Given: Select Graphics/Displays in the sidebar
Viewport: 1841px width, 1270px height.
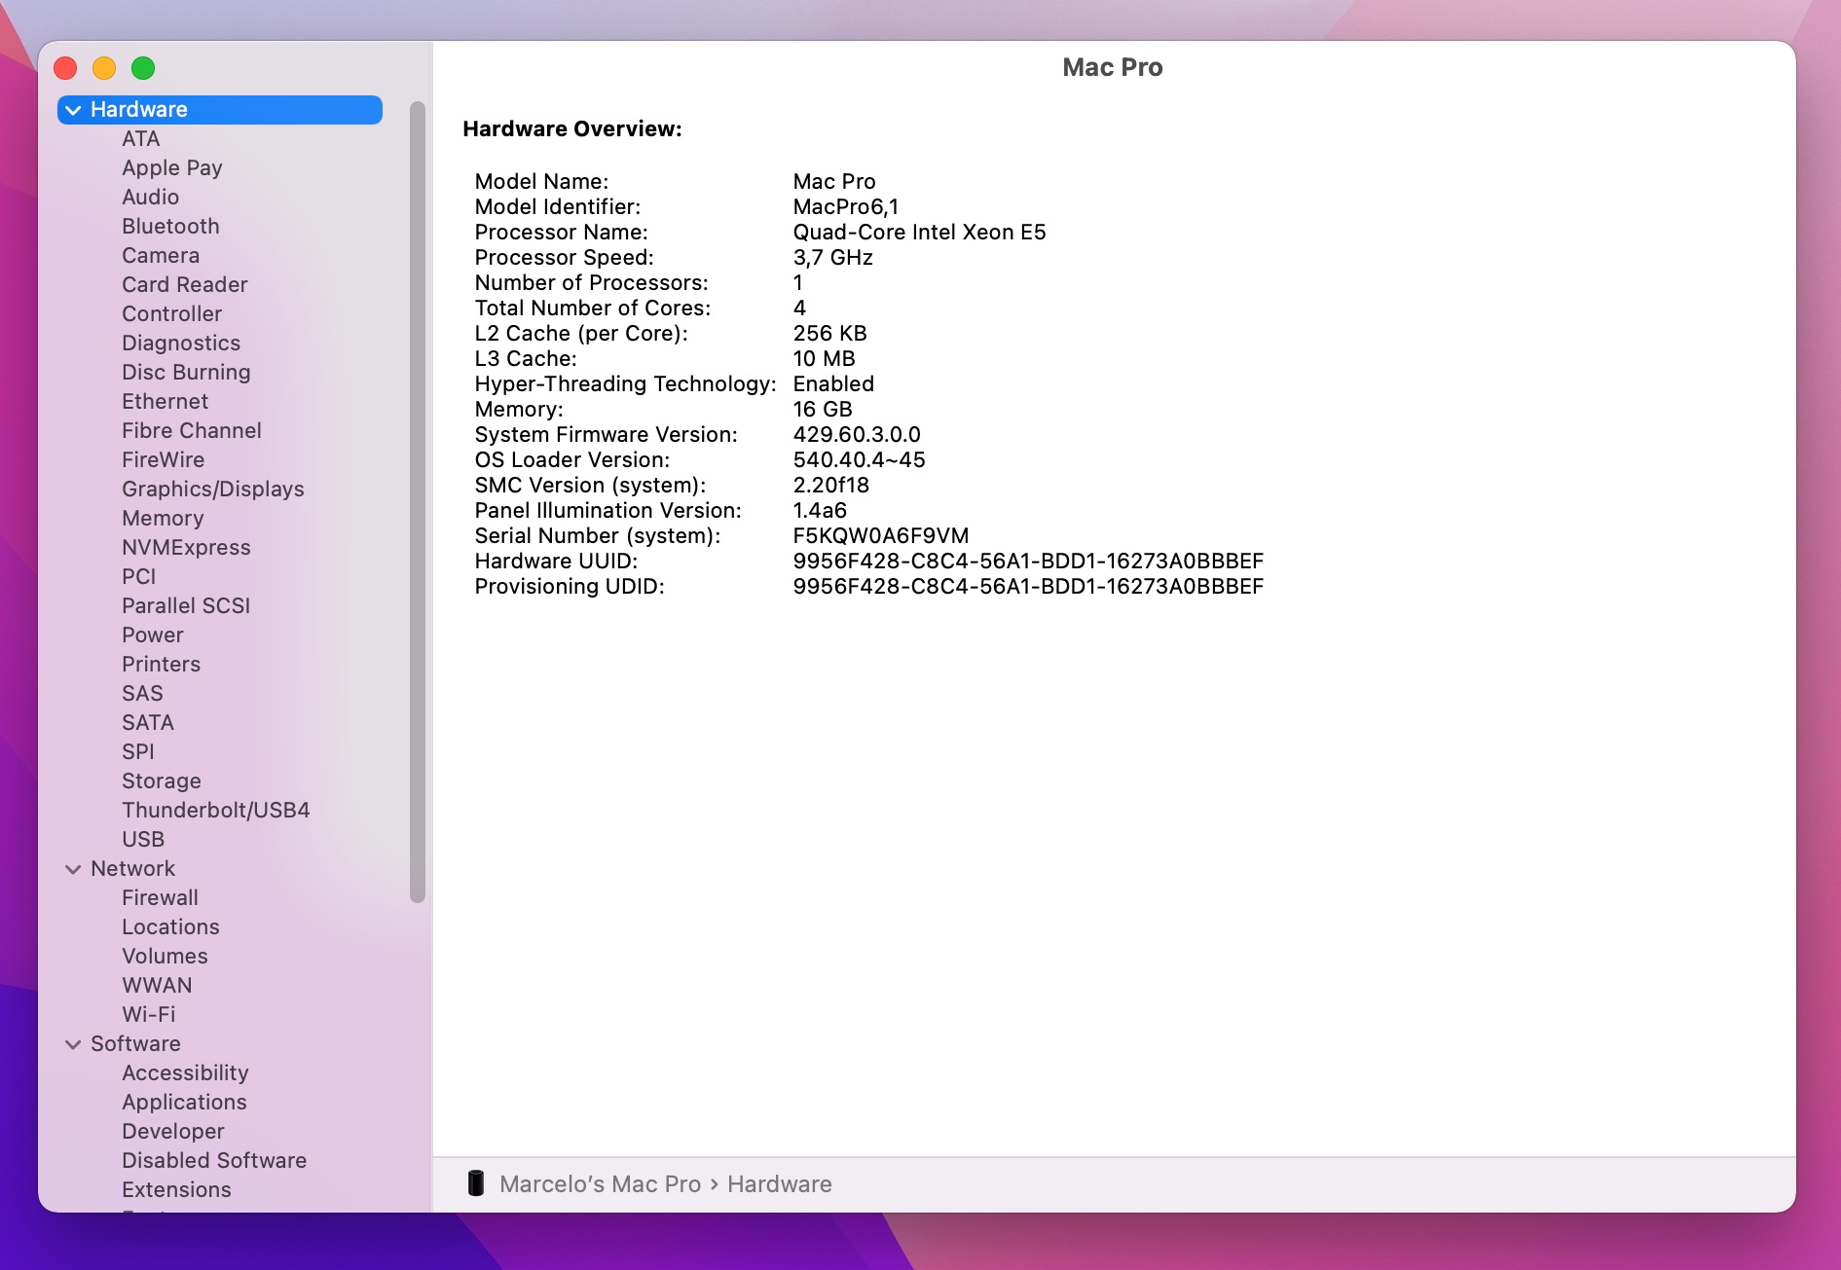Looking at the screenshot, I should point(212,490).
